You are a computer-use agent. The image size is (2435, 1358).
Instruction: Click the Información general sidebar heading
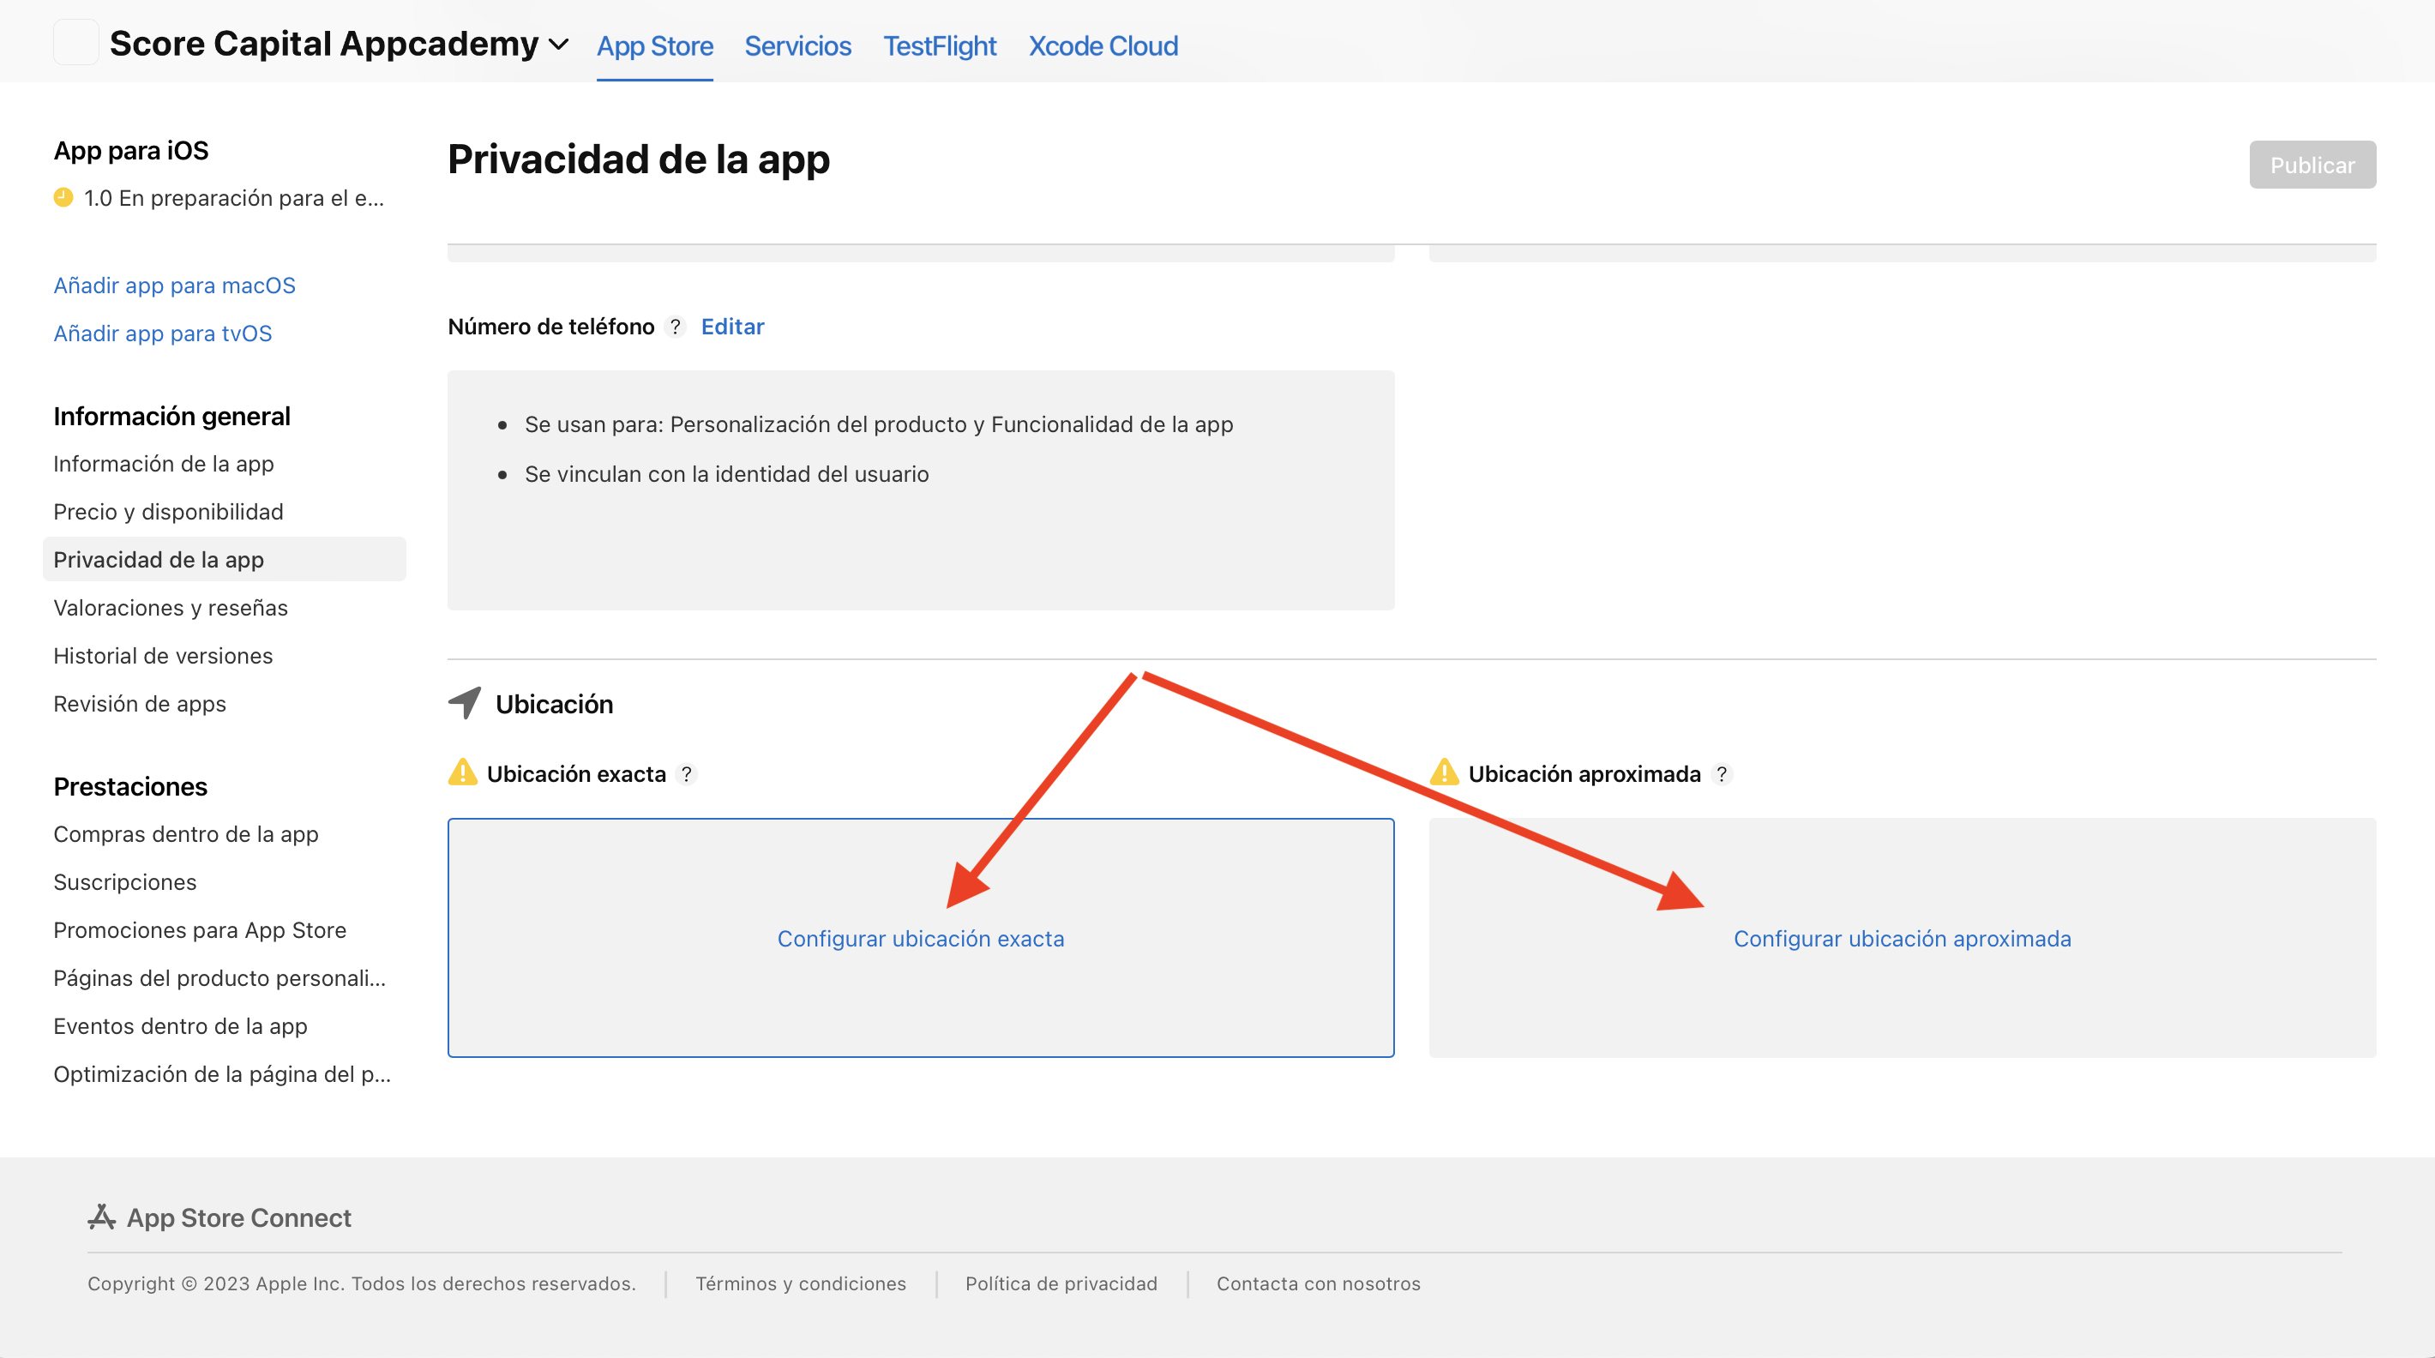coord(172,417)
